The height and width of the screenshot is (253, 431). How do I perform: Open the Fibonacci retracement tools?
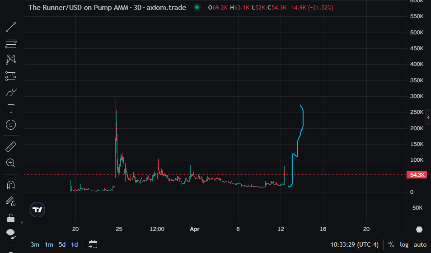pos(11,43)
